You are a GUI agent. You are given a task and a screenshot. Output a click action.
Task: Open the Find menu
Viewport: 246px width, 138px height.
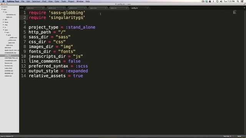(44, 2)
